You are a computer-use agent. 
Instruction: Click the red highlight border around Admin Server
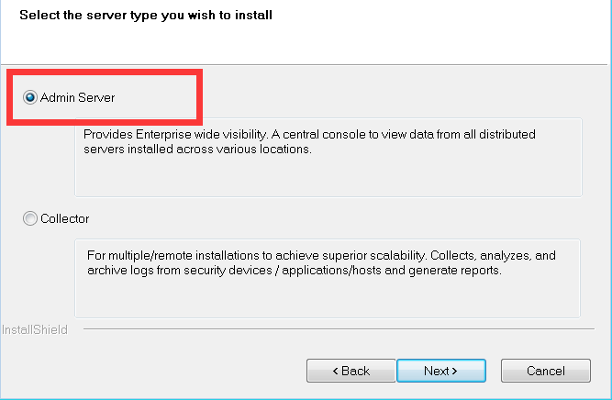[x=105, y=72]
